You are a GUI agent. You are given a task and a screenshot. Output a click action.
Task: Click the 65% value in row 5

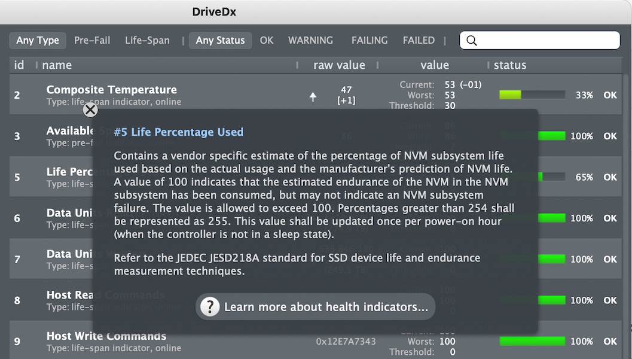click(584, 177)
